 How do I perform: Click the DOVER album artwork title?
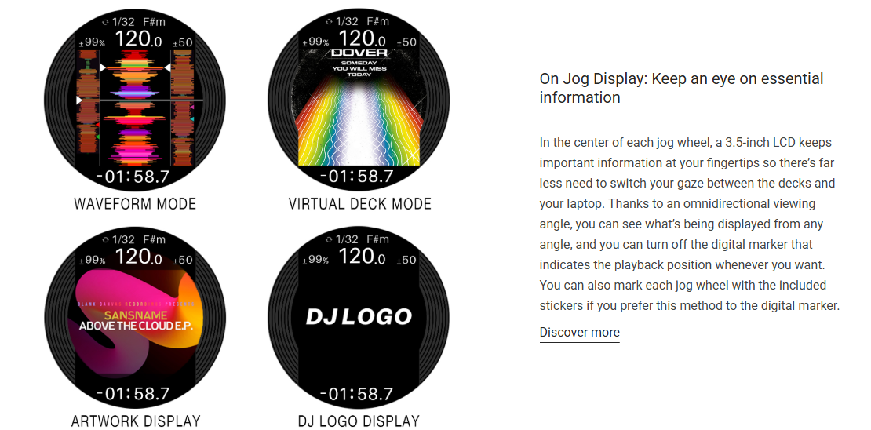[x=359, y=53]
